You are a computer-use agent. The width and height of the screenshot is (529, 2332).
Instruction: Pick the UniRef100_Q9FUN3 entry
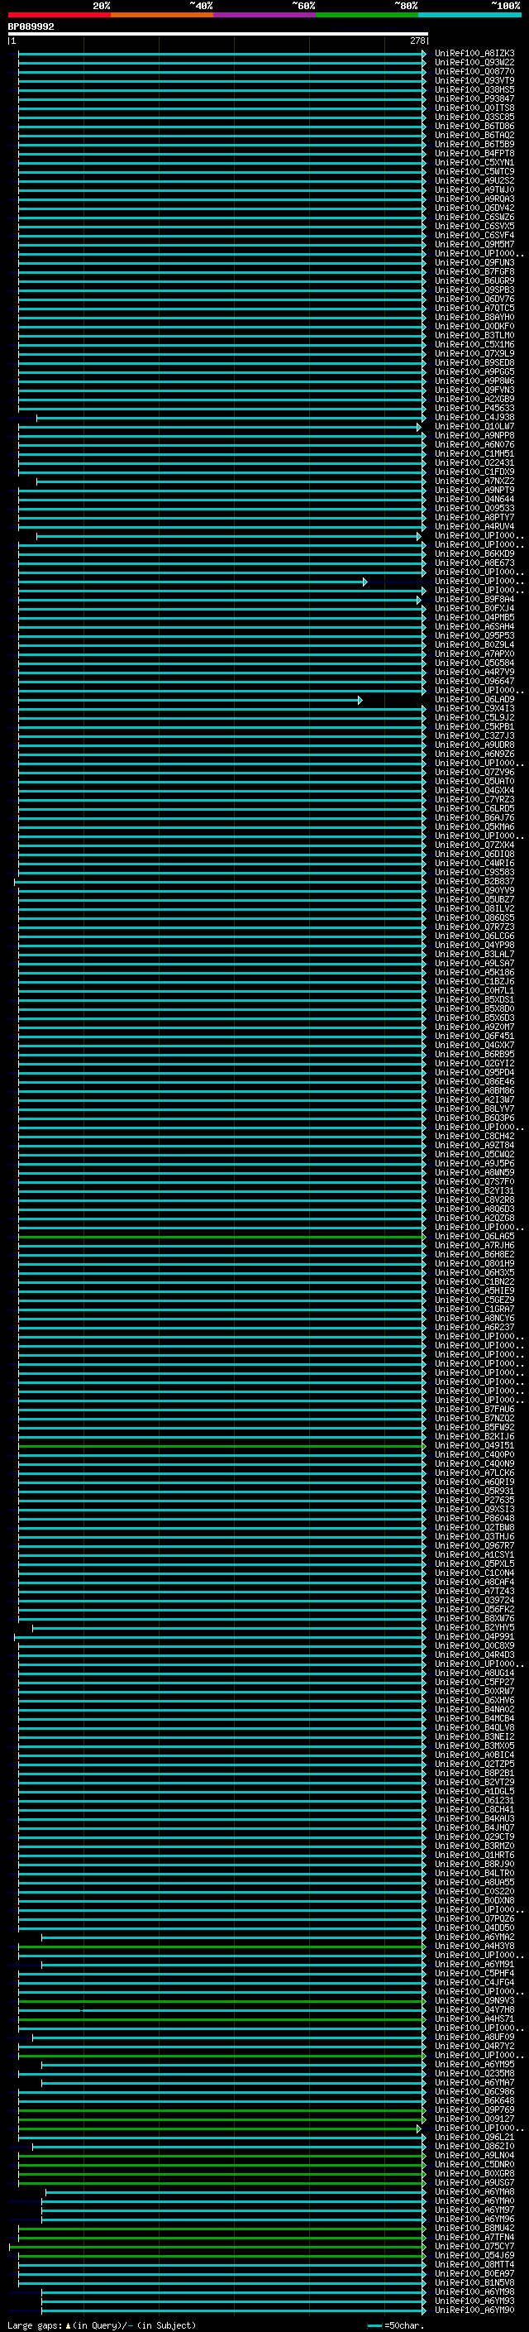474,262
